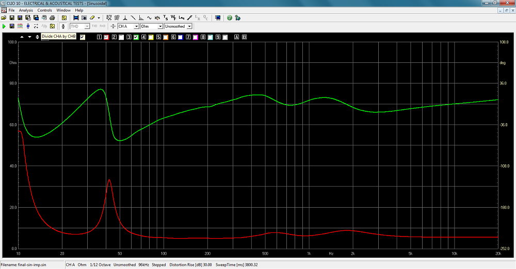Click the B curve button
Screen dimensions: 516x269
click(244, 37)
